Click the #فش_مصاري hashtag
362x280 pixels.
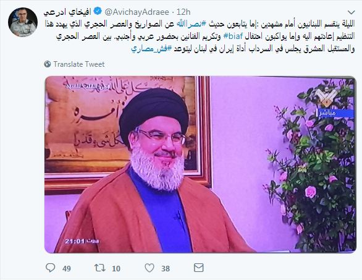tap(151, 49)
